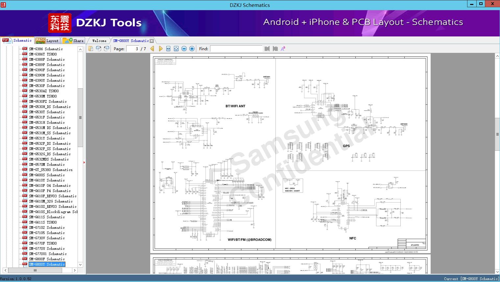Switch to the Layout panel tab
The width and height of the screenshot is (500, 282).
[x=47, y=41]
